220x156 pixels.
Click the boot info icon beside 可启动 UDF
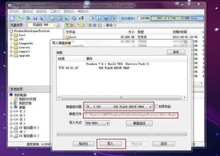(58, 25)
